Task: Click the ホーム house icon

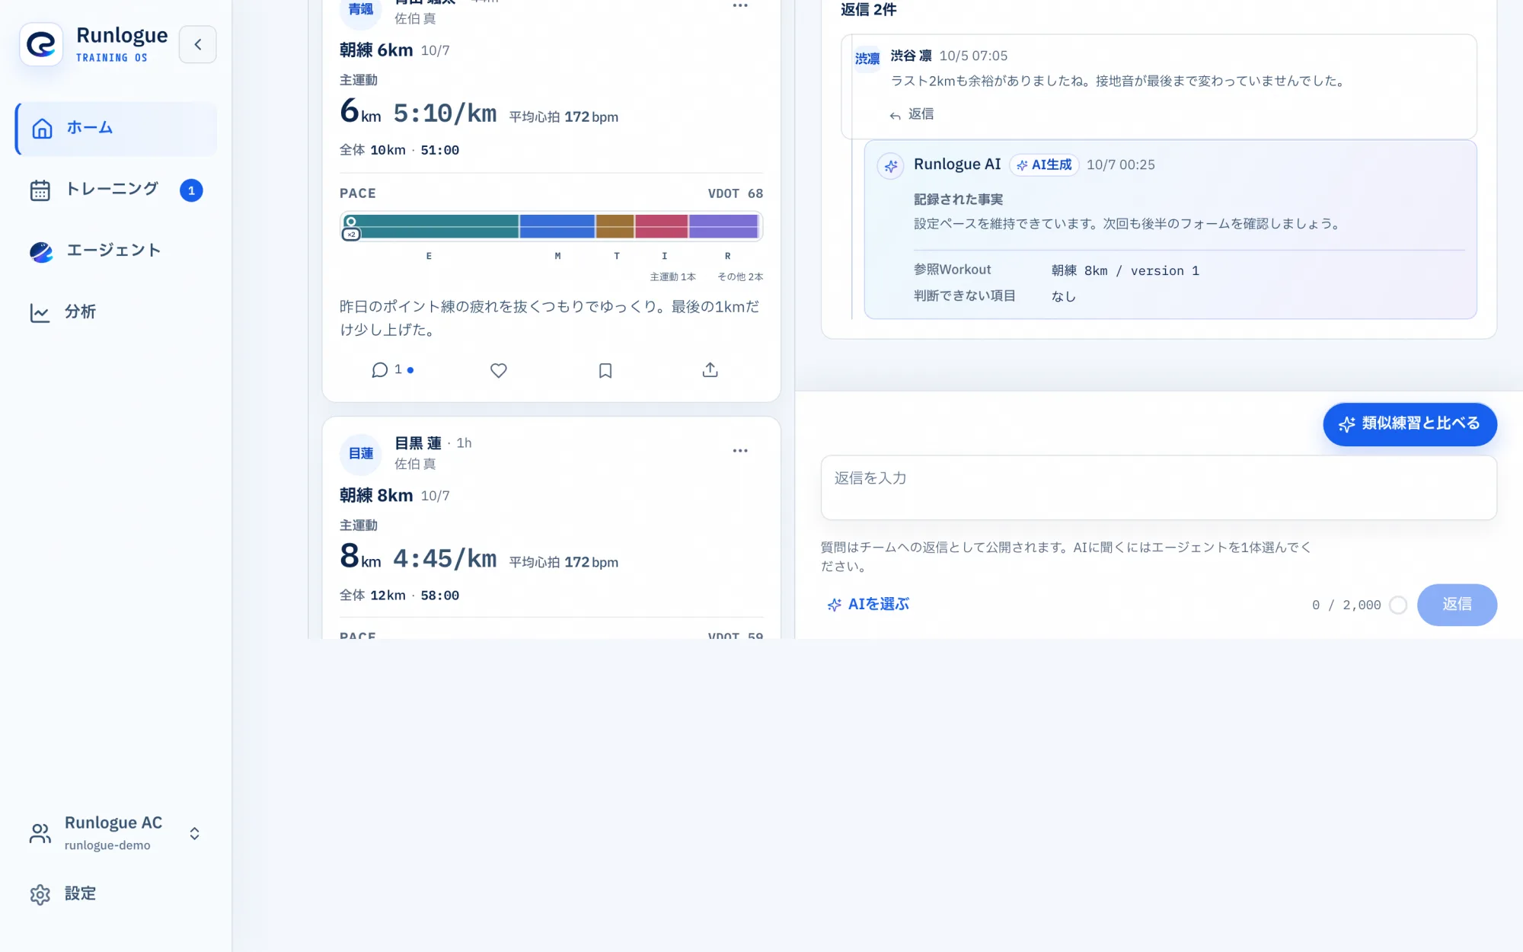Action: pos(42,128)
